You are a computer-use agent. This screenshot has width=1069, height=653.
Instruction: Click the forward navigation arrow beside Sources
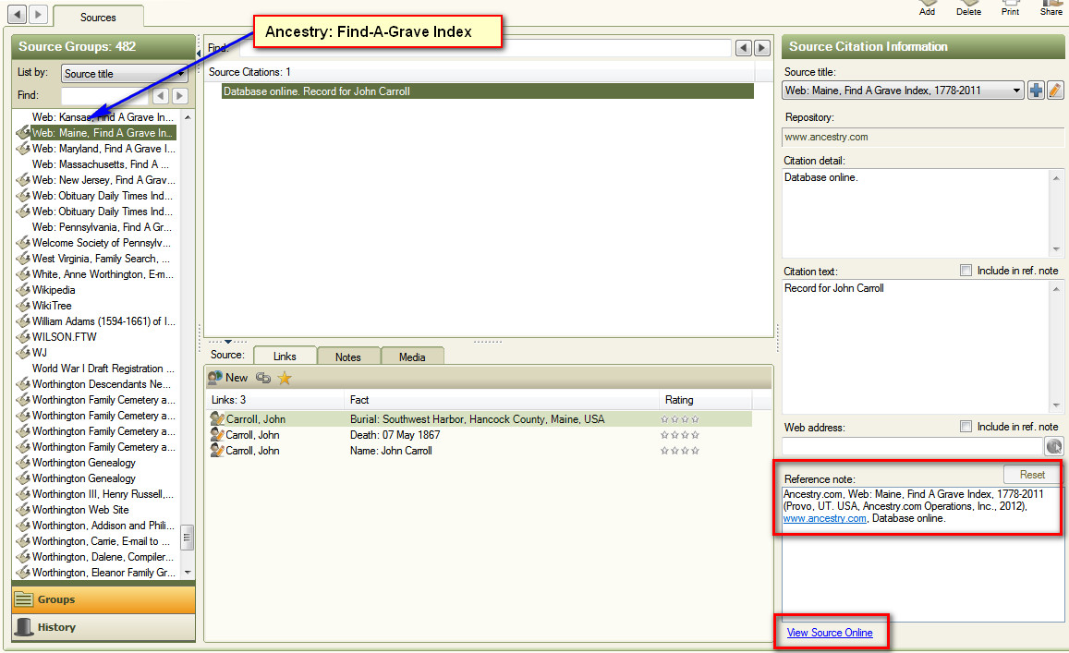click(38, 14)
